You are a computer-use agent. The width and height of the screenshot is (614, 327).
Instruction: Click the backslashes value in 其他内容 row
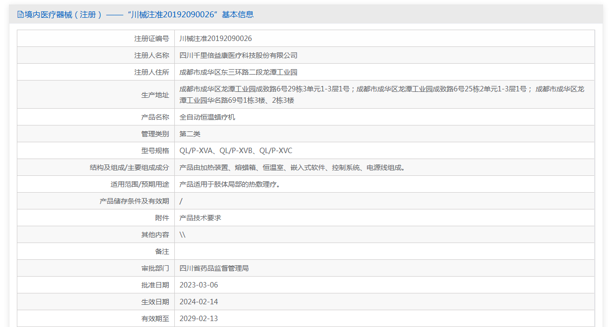(182, 235)
